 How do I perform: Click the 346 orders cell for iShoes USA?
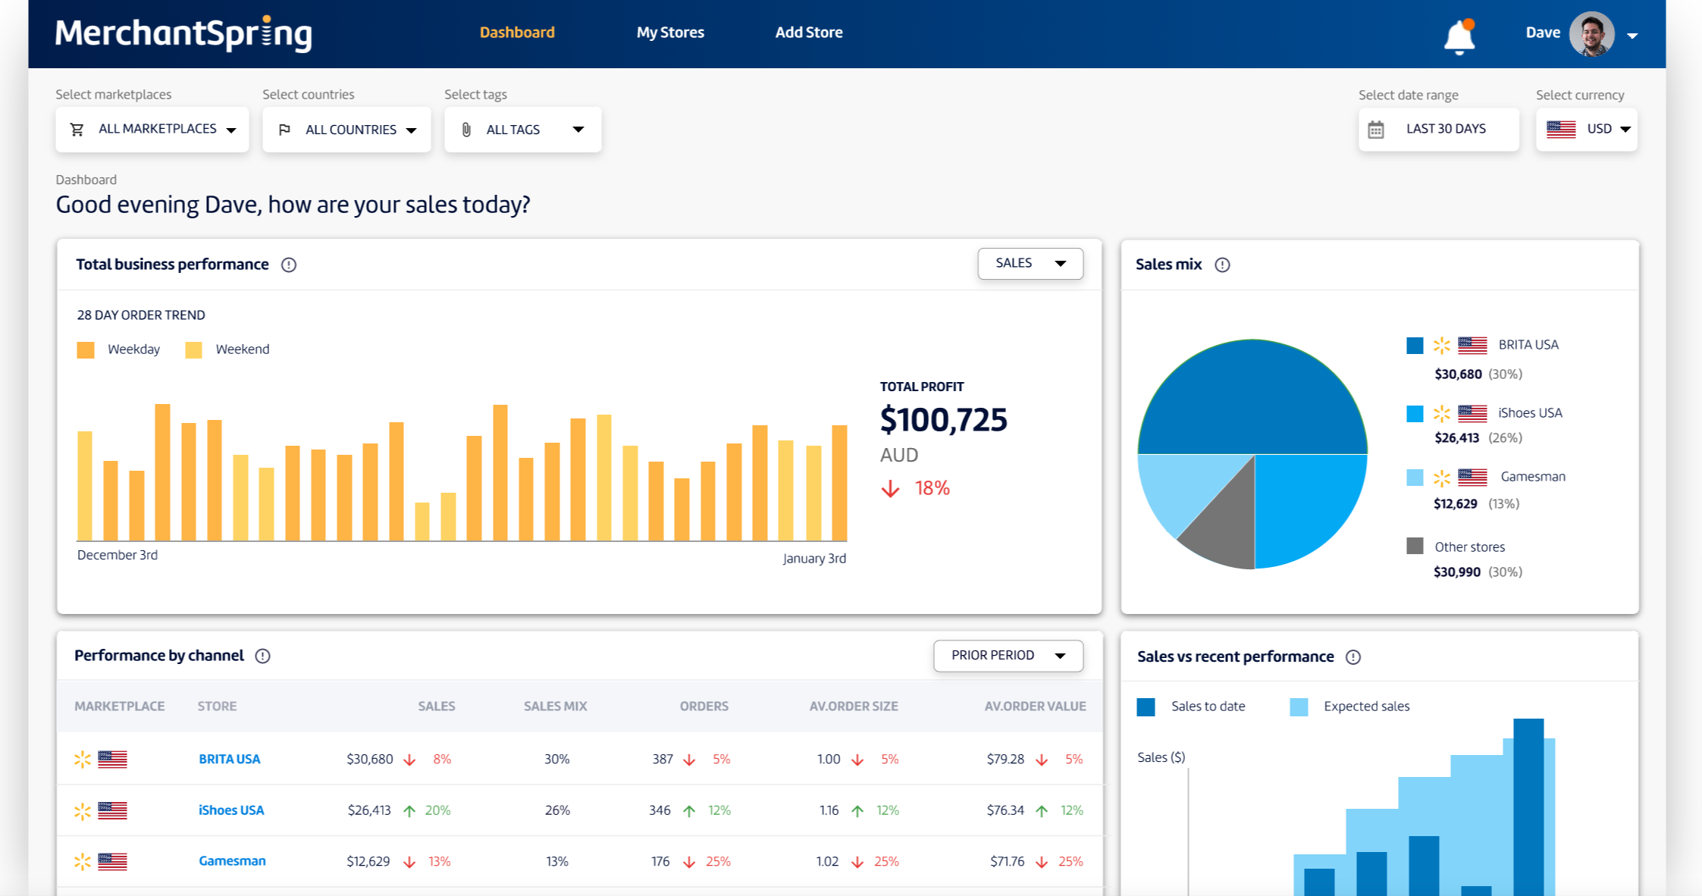coord(660,810)
